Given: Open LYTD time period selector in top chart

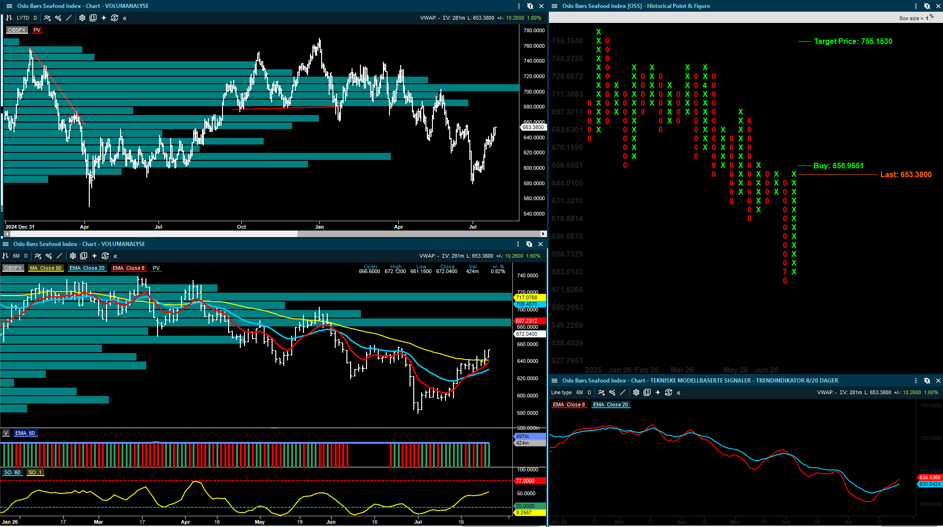Looking at the screenshot, I should click(23, 18).
